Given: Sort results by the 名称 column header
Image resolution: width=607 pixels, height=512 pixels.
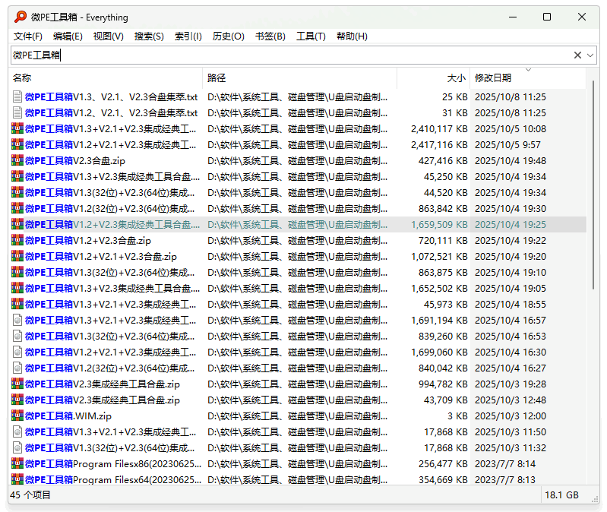Looking at the screenshot, I should click(x=106, y=77).
